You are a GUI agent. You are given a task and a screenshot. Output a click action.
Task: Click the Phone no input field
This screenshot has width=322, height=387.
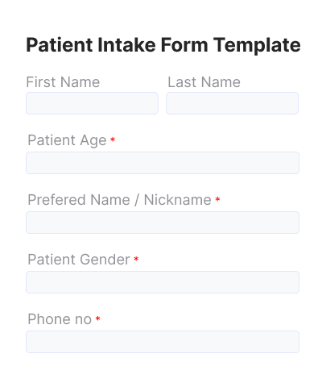click(163, 342)
